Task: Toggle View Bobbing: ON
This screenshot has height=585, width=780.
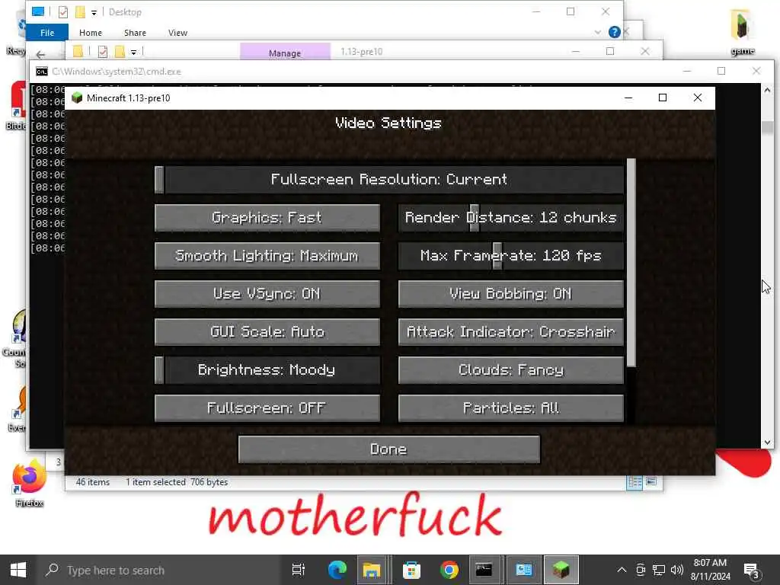Action: (x=511, y=294)
